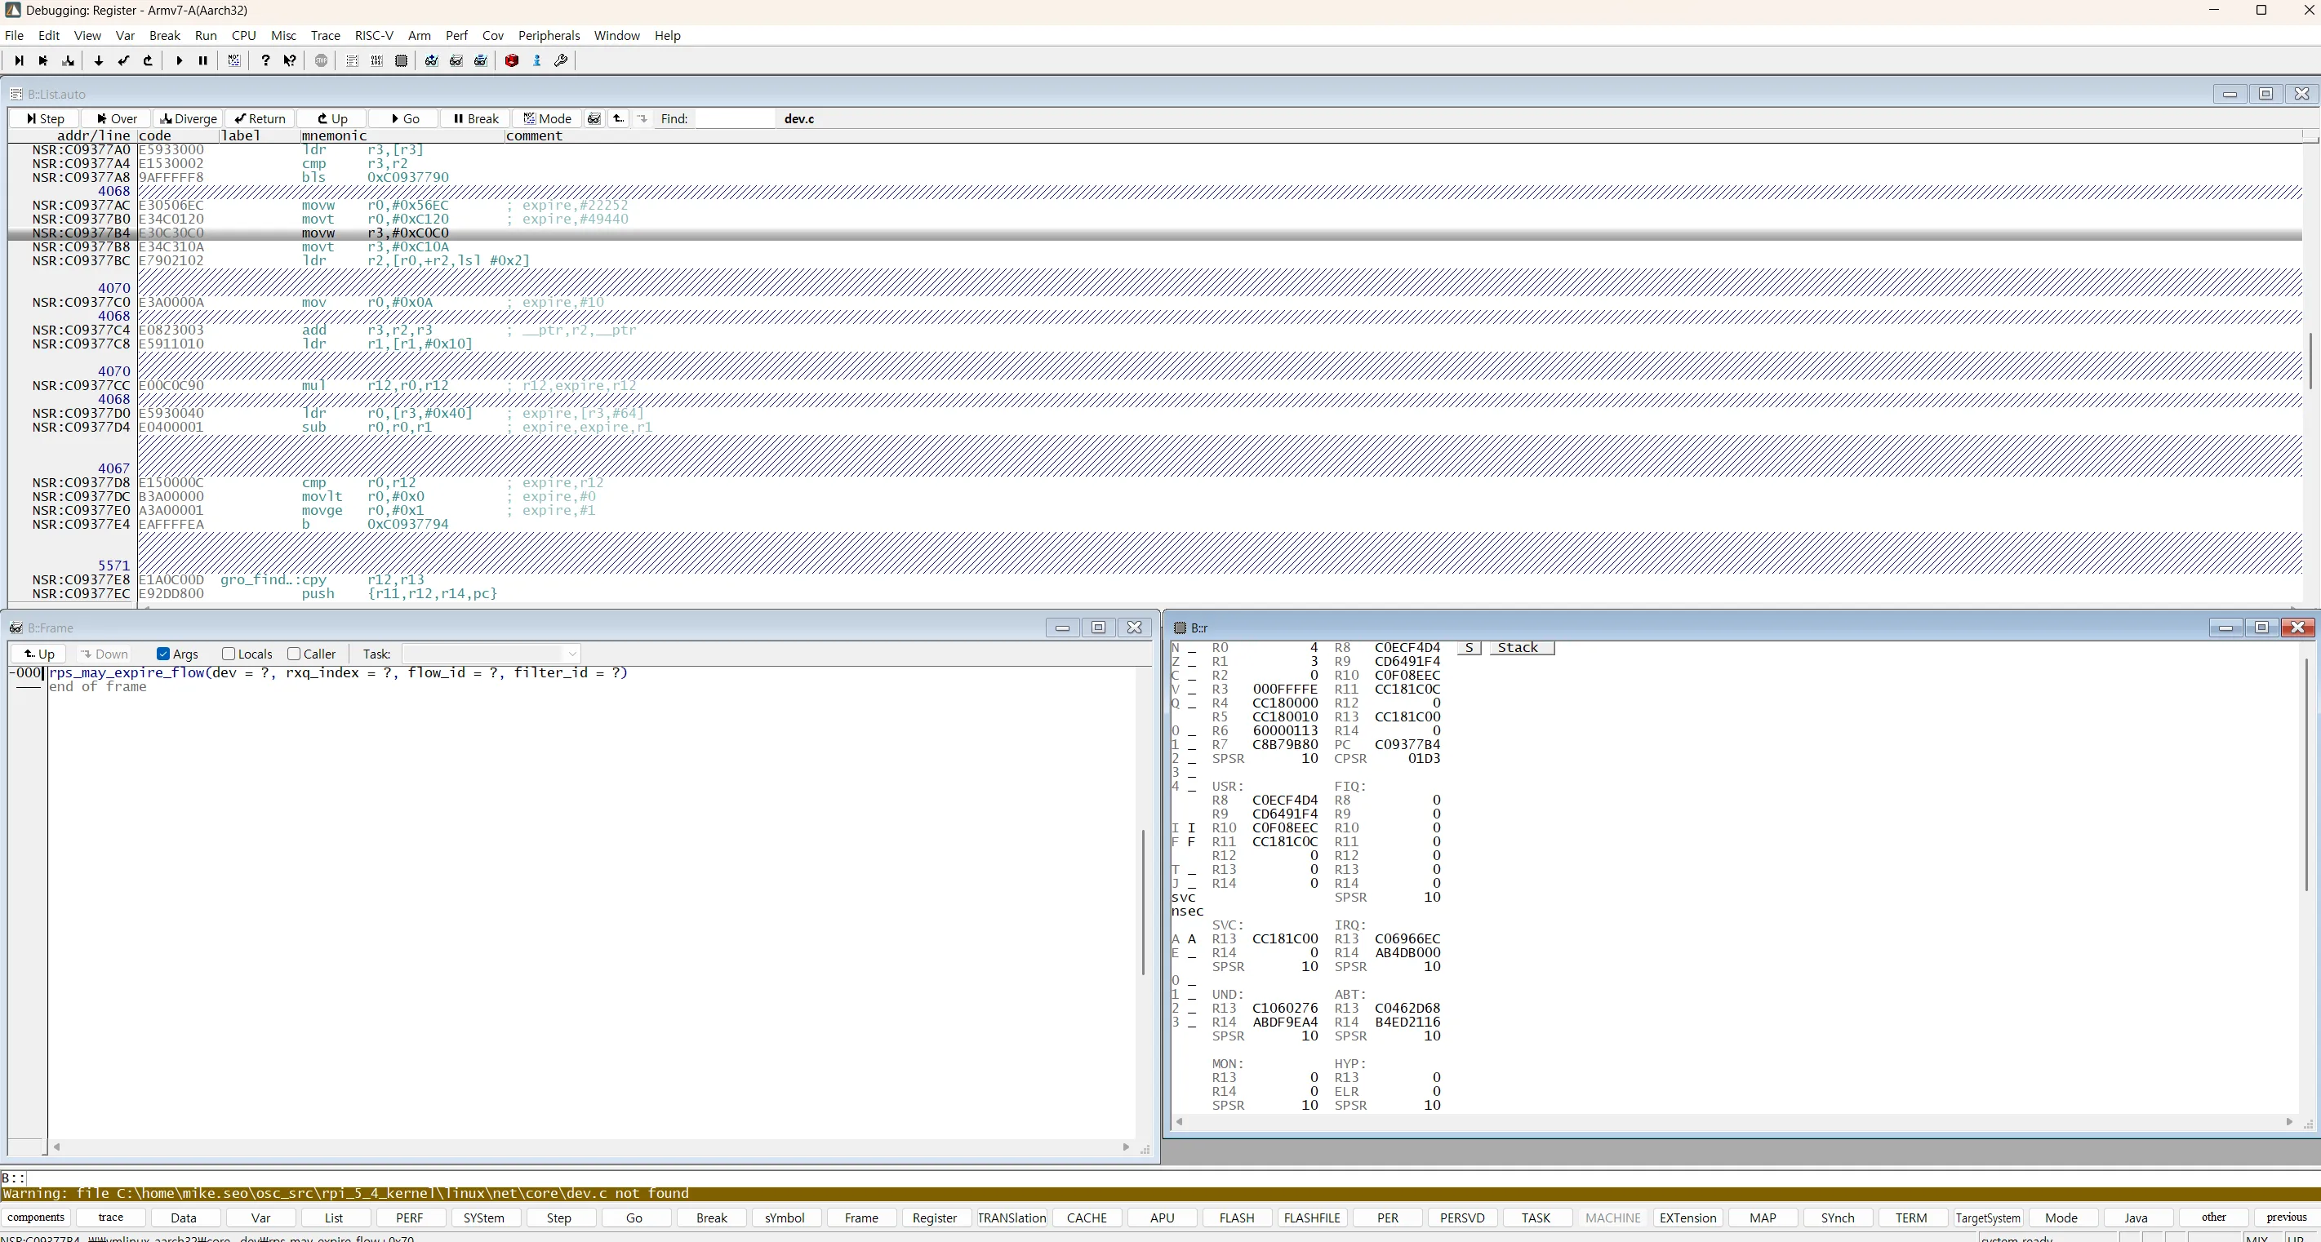This screenshot has width=2321, height=1242.
Task: Open the Trace menu
Action: (325, 35)
